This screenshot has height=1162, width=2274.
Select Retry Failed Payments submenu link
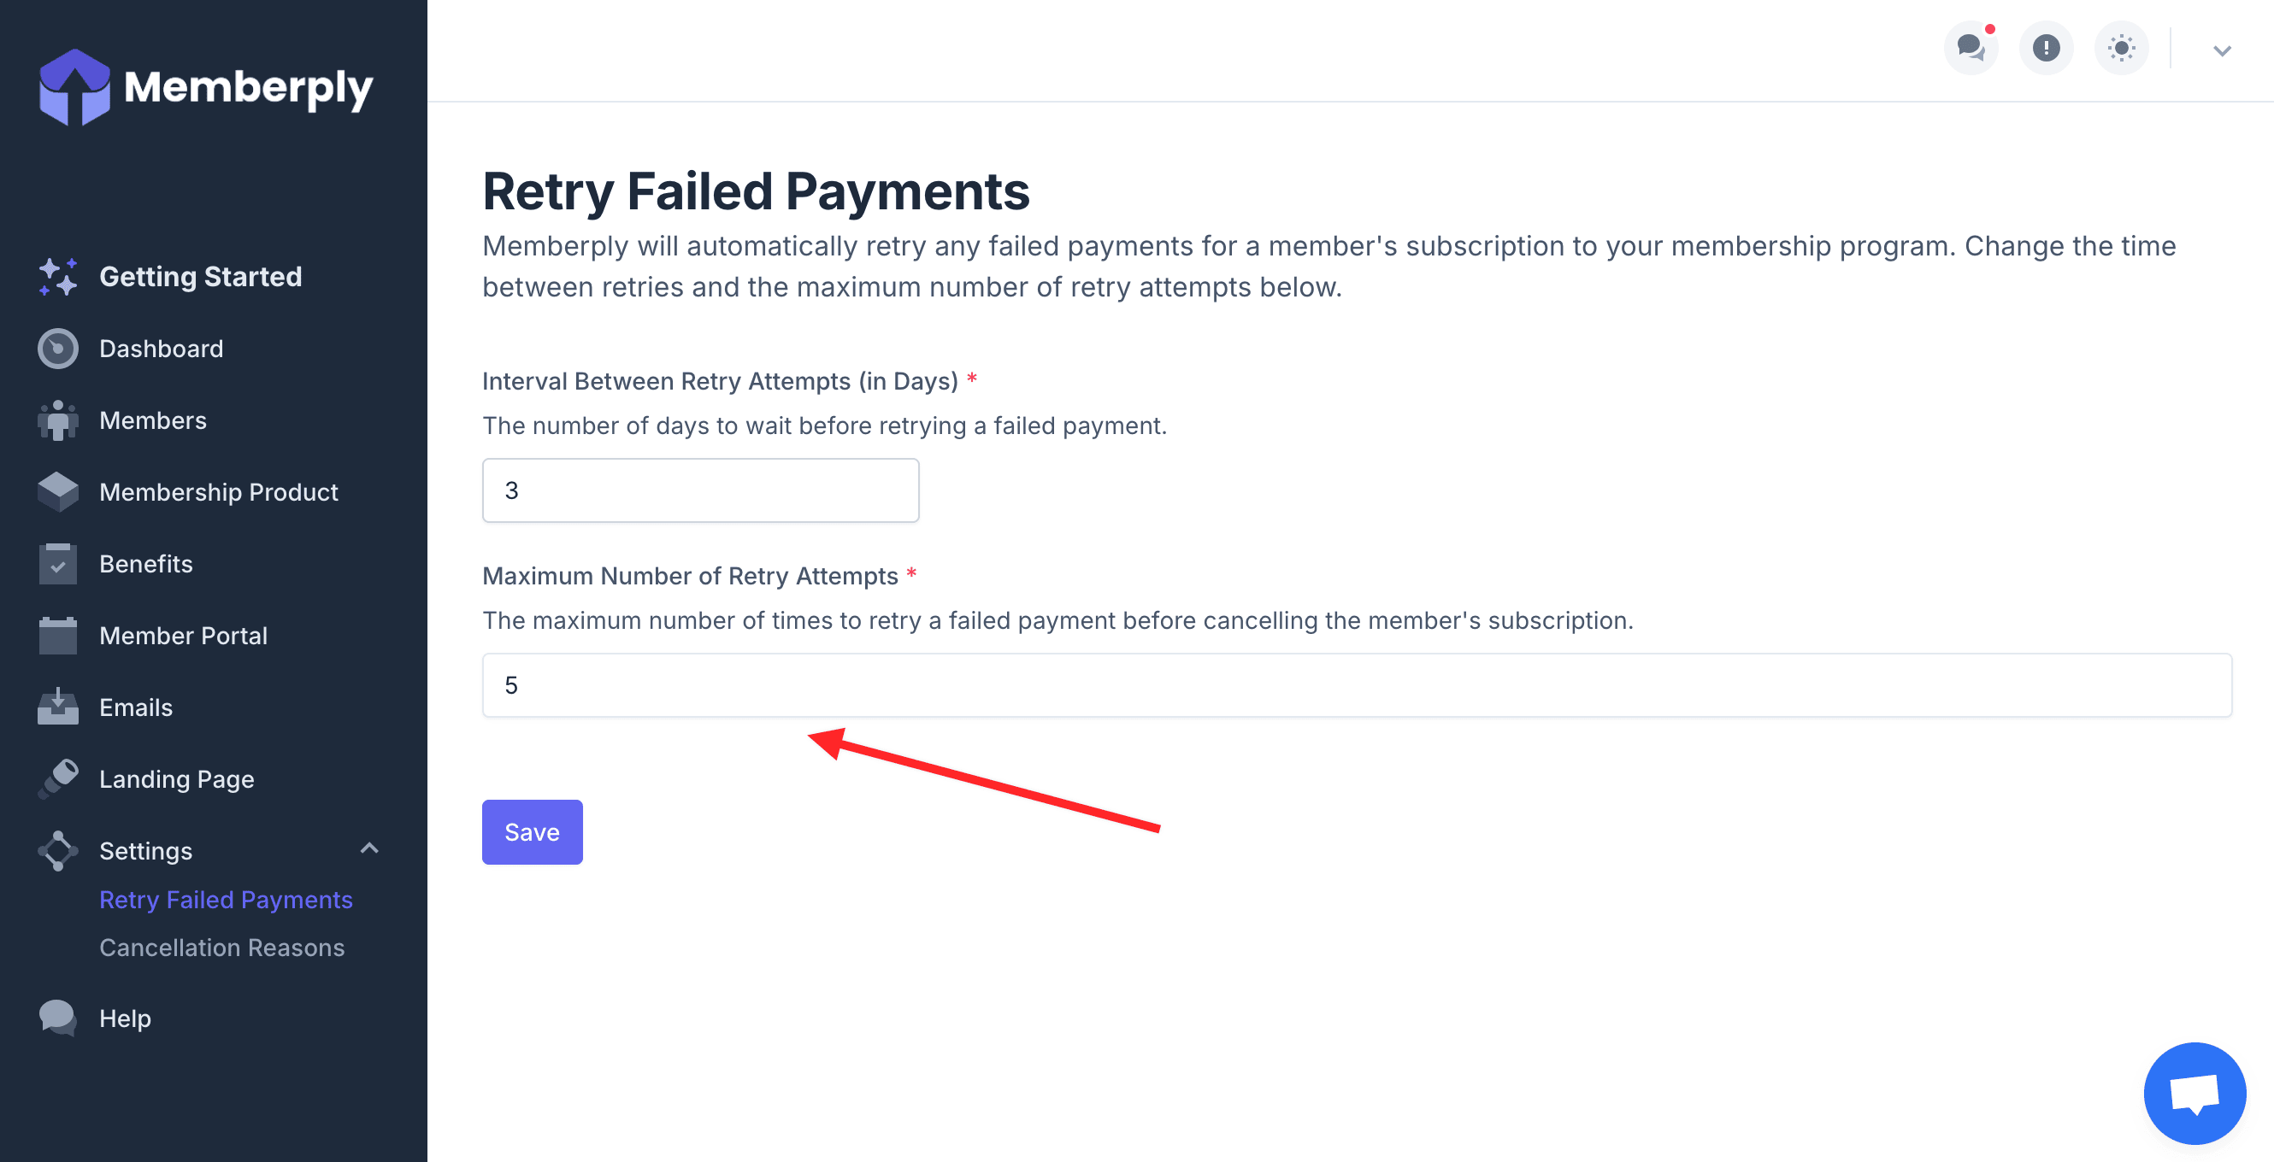point(226,899)
